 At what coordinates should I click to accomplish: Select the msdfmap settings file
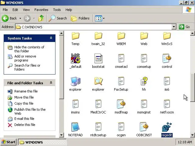121,107
